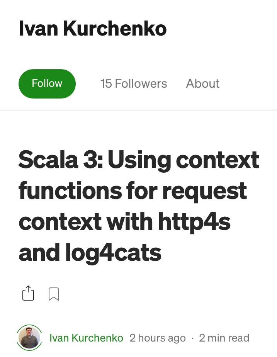
Task: Click the word "http4s" in the headline
Action: pos(194,222)
